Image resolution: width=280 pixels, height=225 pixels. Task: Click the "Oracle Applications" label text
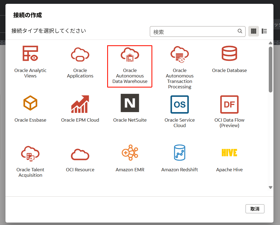coord(80,73)
